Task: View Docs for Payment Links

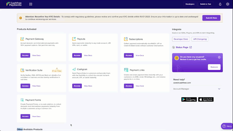Action: (x=140, y=86)
